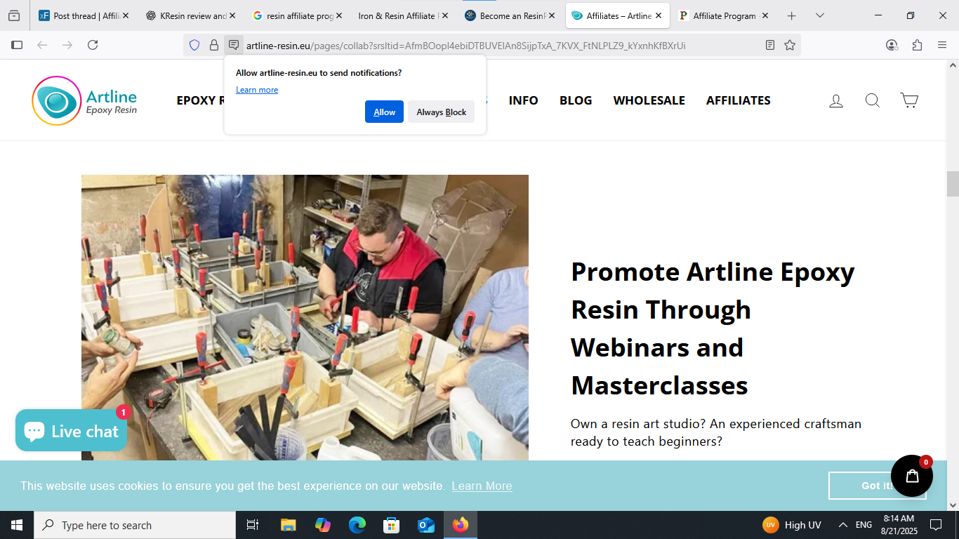The image size is (959, 539).
Task: Click Learn More in cookie banner
Action: (482, 486)
